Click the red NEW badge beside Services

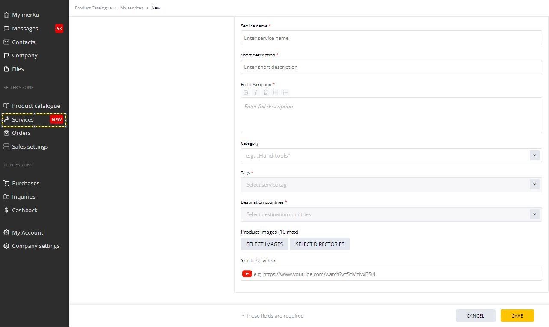57,119
